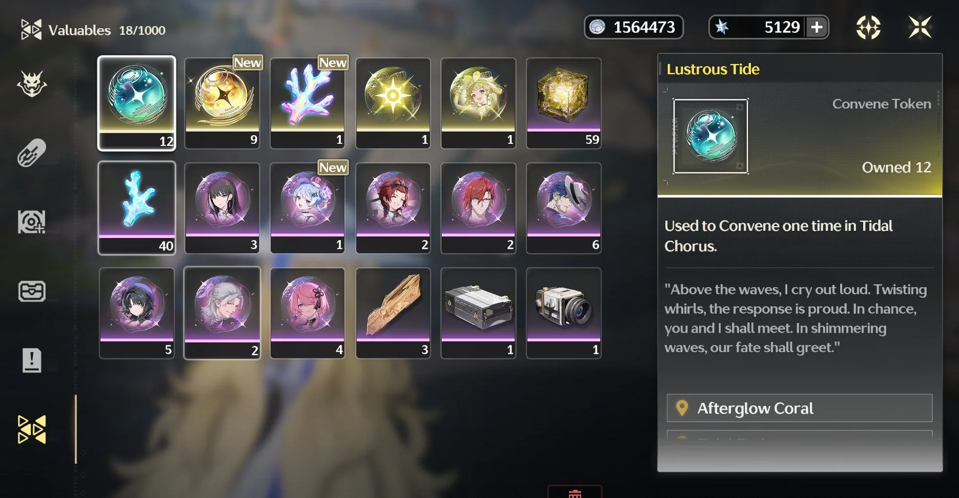Open the quest items exclamation icon
Screen dimensions: 959x498
(x=32, y=360)
